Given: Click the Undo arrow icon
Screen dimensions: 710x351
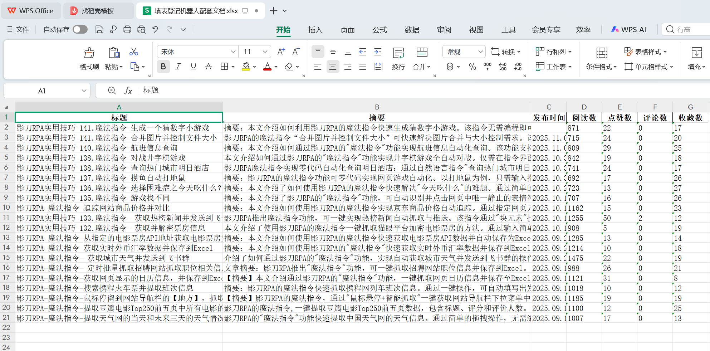Looking at the screenshot, I should tap(155, 30).
